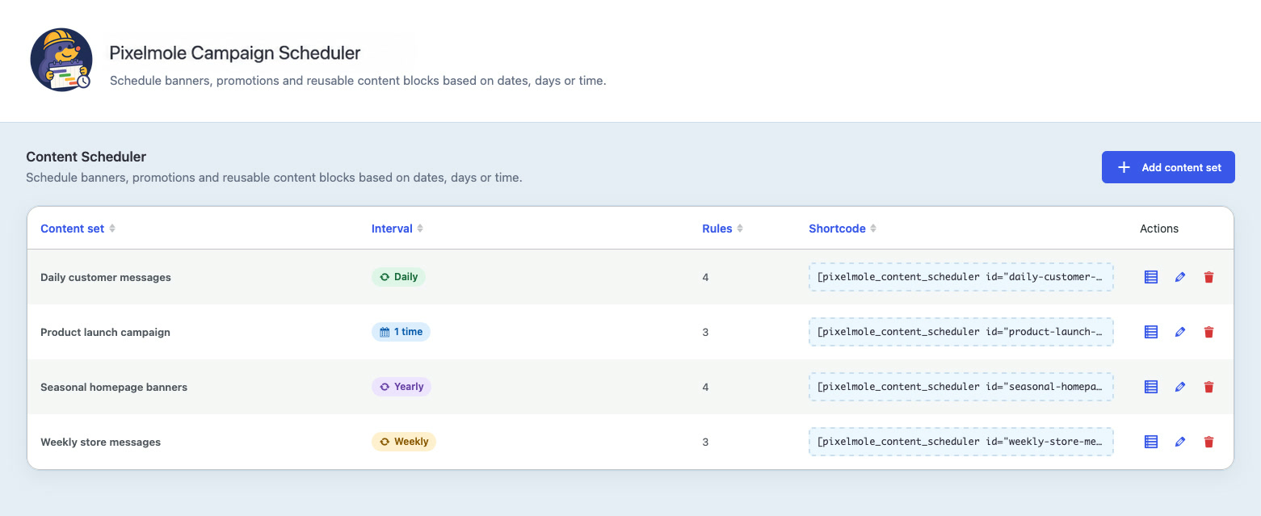Open rules list for Weekly store messages
Screen dimensions: 1261x516
[x=1151, y=442]
